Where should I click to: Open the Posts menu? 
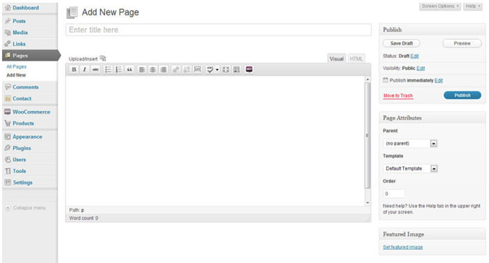pos(19,21)
